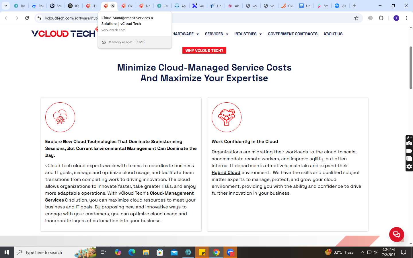The width and height of the screenshot is (413, 258).
Task: Reload the current page
Action: tap(27, 18)
